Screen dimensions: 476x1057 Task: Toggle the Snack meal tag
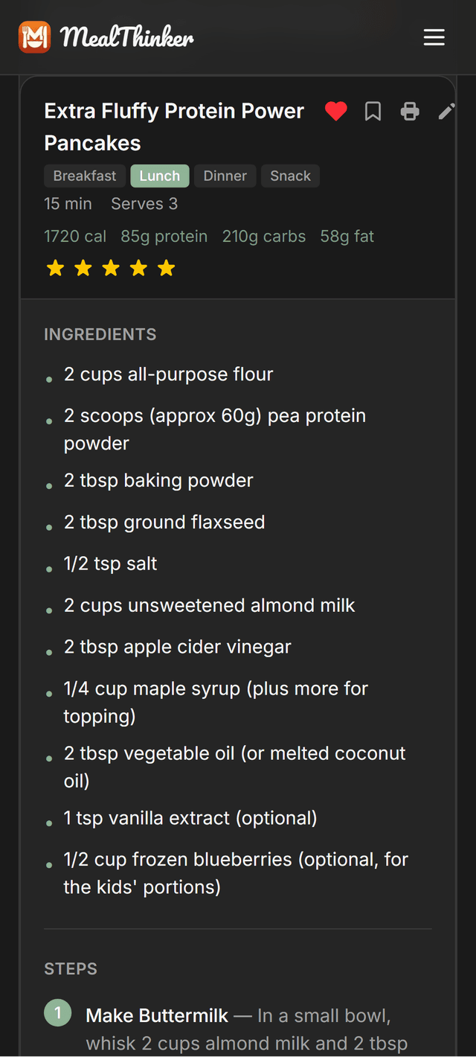pyautogui.click(x=290, y=176)
